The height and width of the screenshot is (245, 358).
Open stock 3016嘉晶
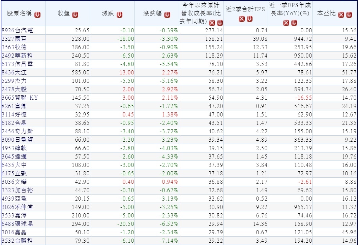pyautogui.click(x=14, y=233)
